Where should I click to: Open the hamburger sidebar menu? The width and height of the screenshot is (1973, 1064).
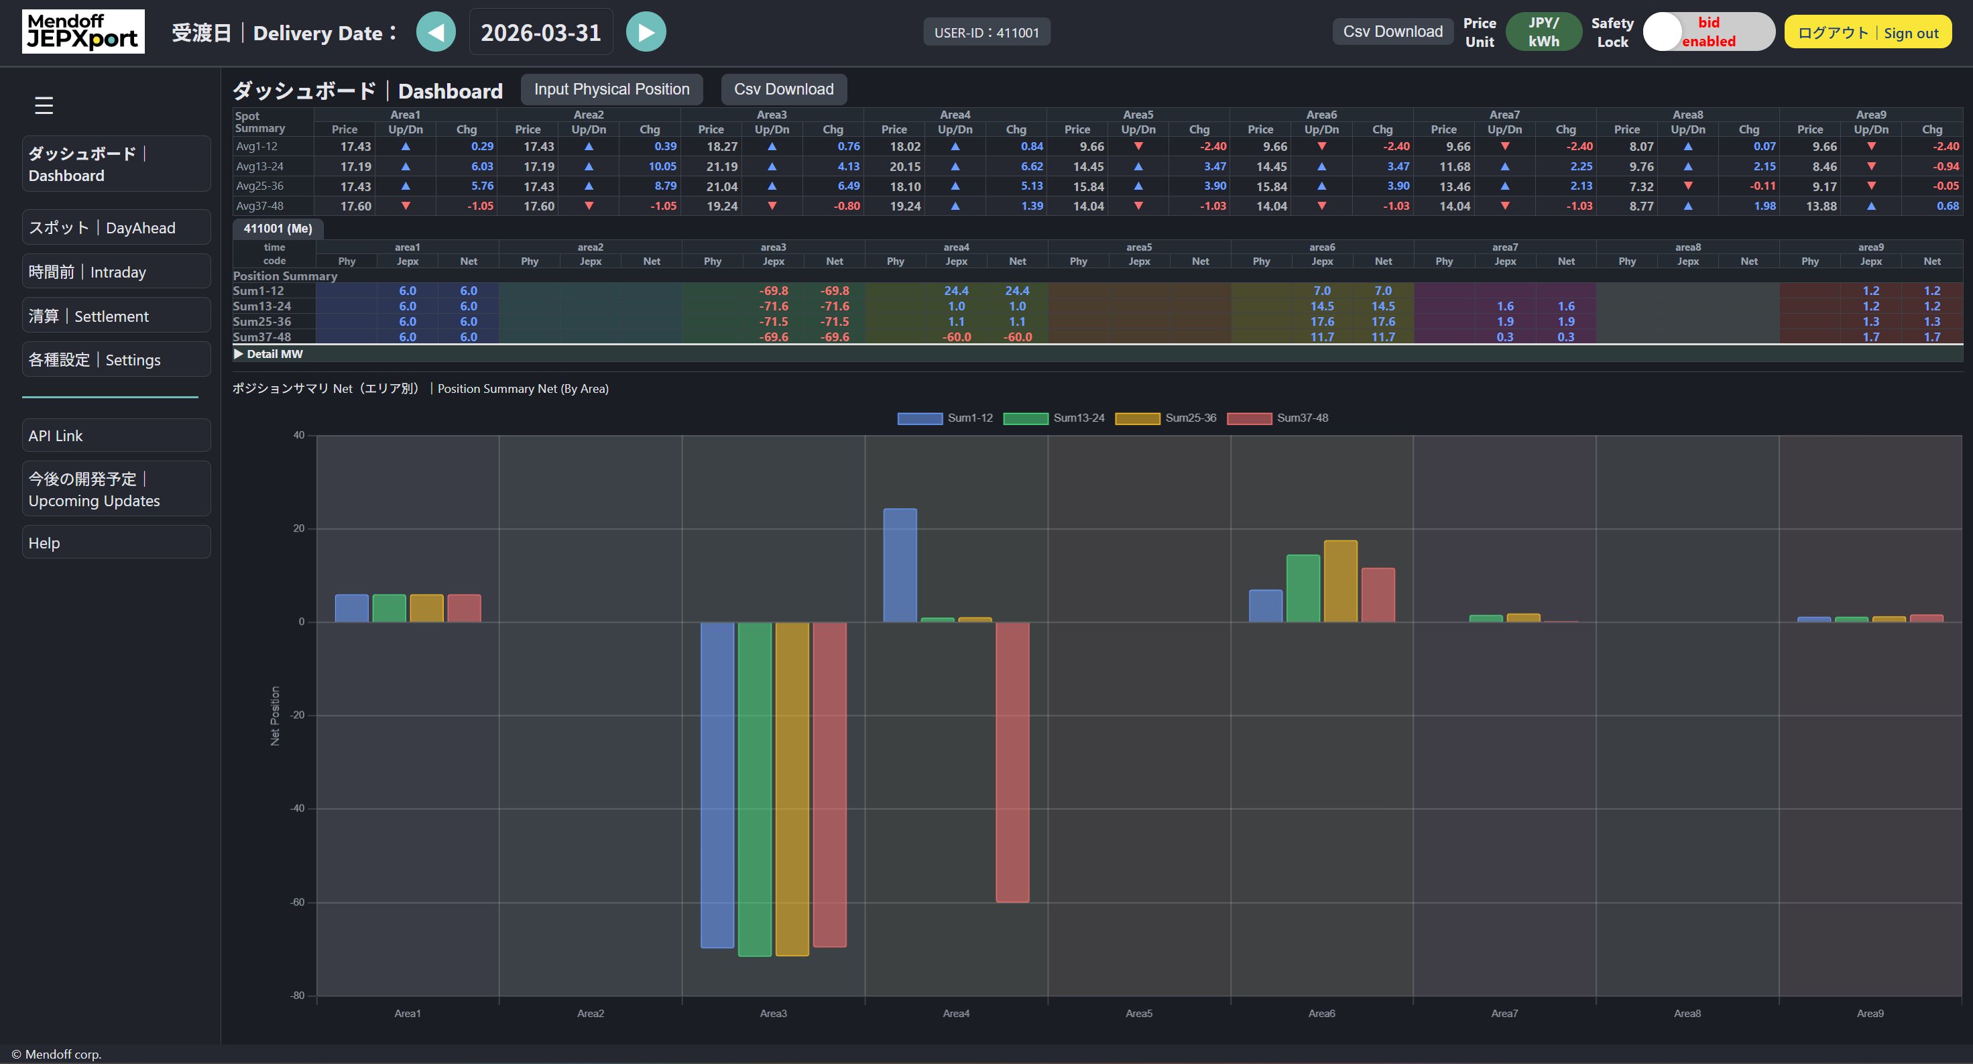(44, 105)
